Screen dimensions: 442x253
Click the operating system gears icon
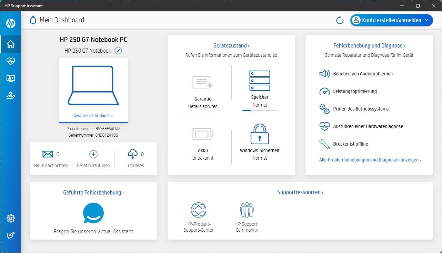pos(324,109)
